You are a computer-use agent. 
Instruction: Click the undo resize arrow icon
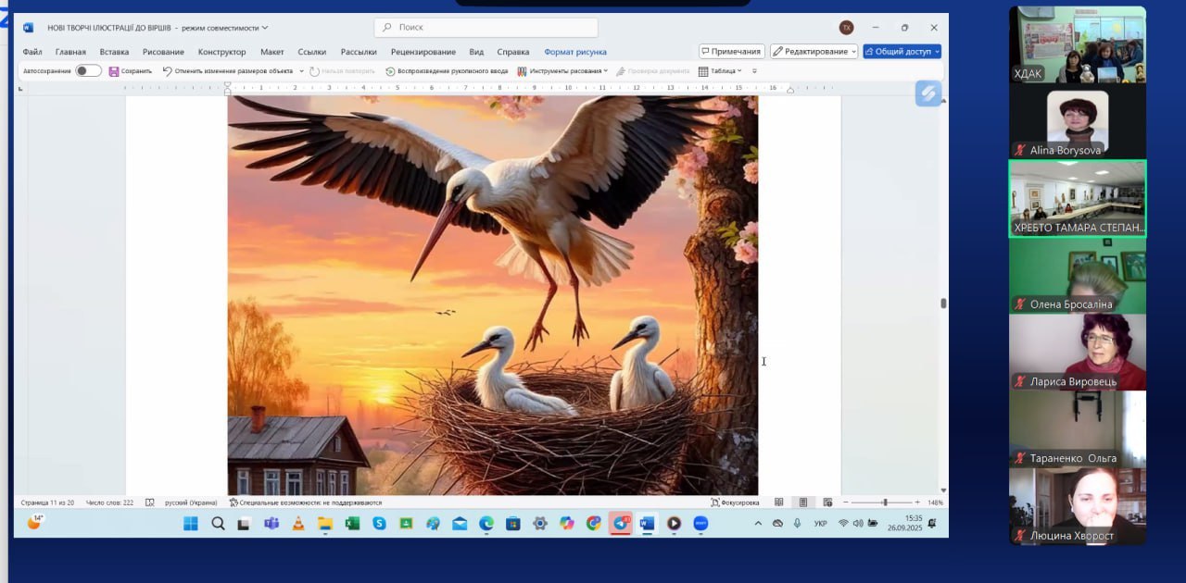pos(168,71)
